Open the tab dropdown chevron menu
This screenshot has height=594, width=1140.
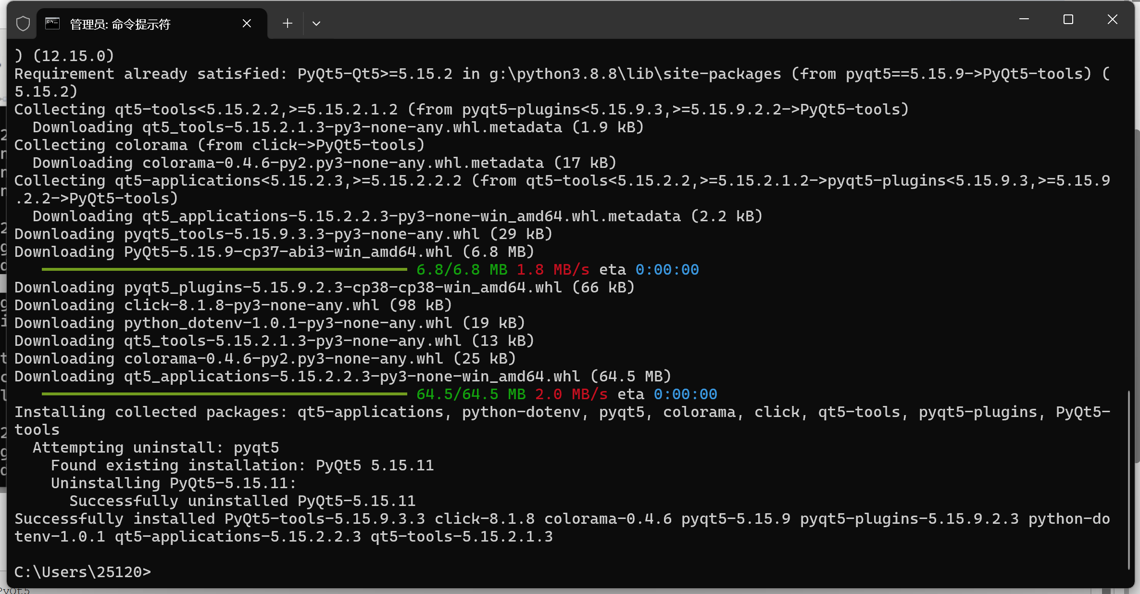pos(316,23)
